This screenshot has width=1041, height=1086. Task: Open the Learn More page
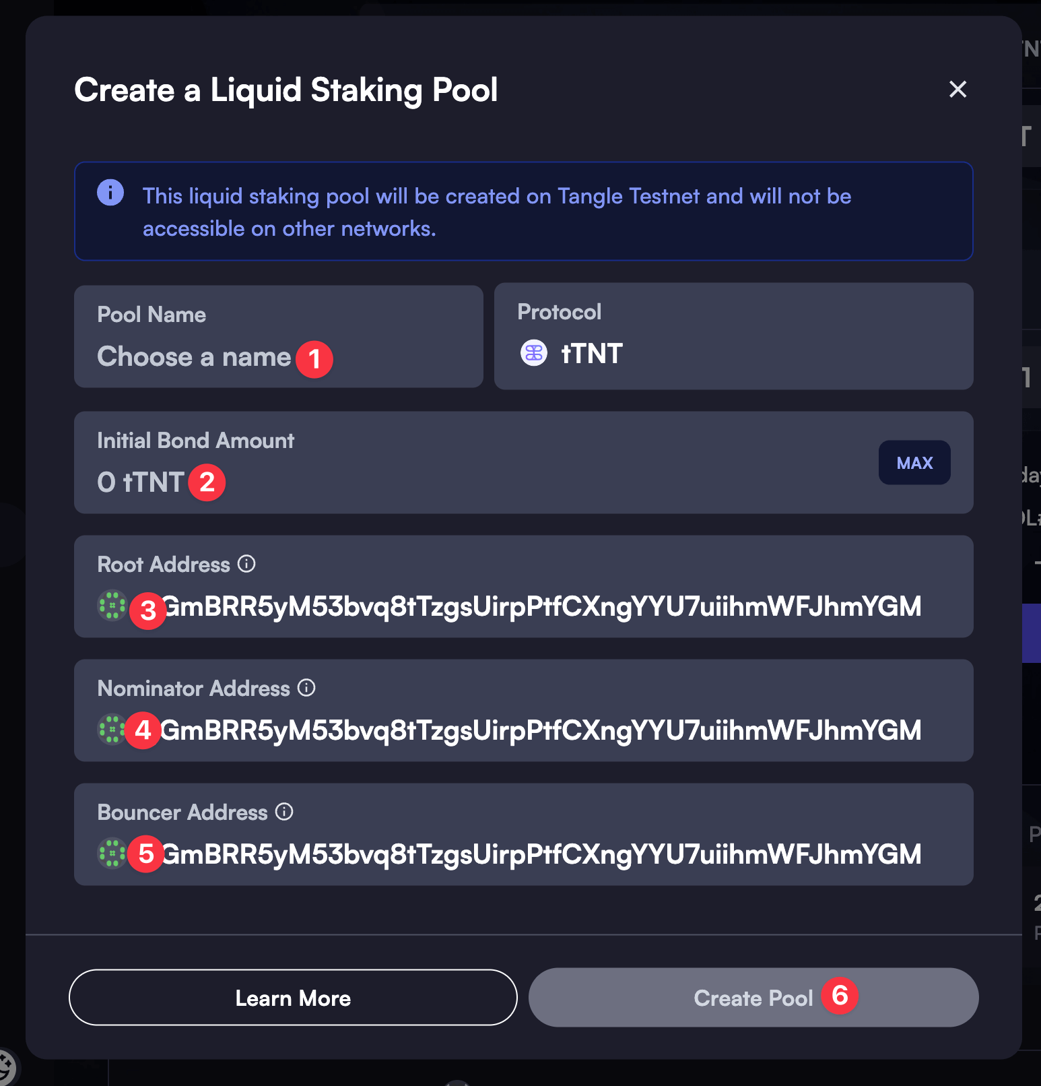coord(292,998)
